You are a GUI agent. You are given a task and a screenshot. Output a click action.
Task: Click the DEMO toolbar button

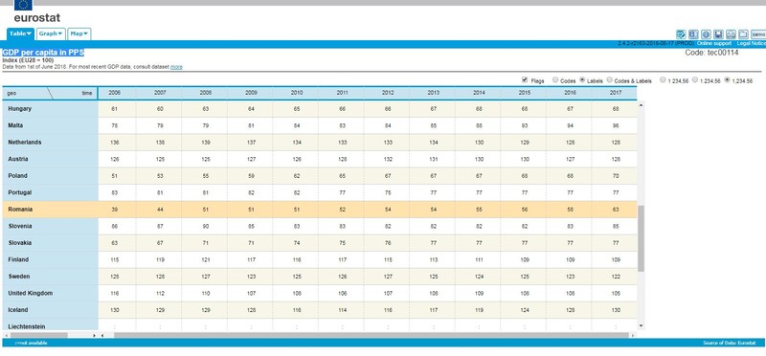click(x=758, y=34)
